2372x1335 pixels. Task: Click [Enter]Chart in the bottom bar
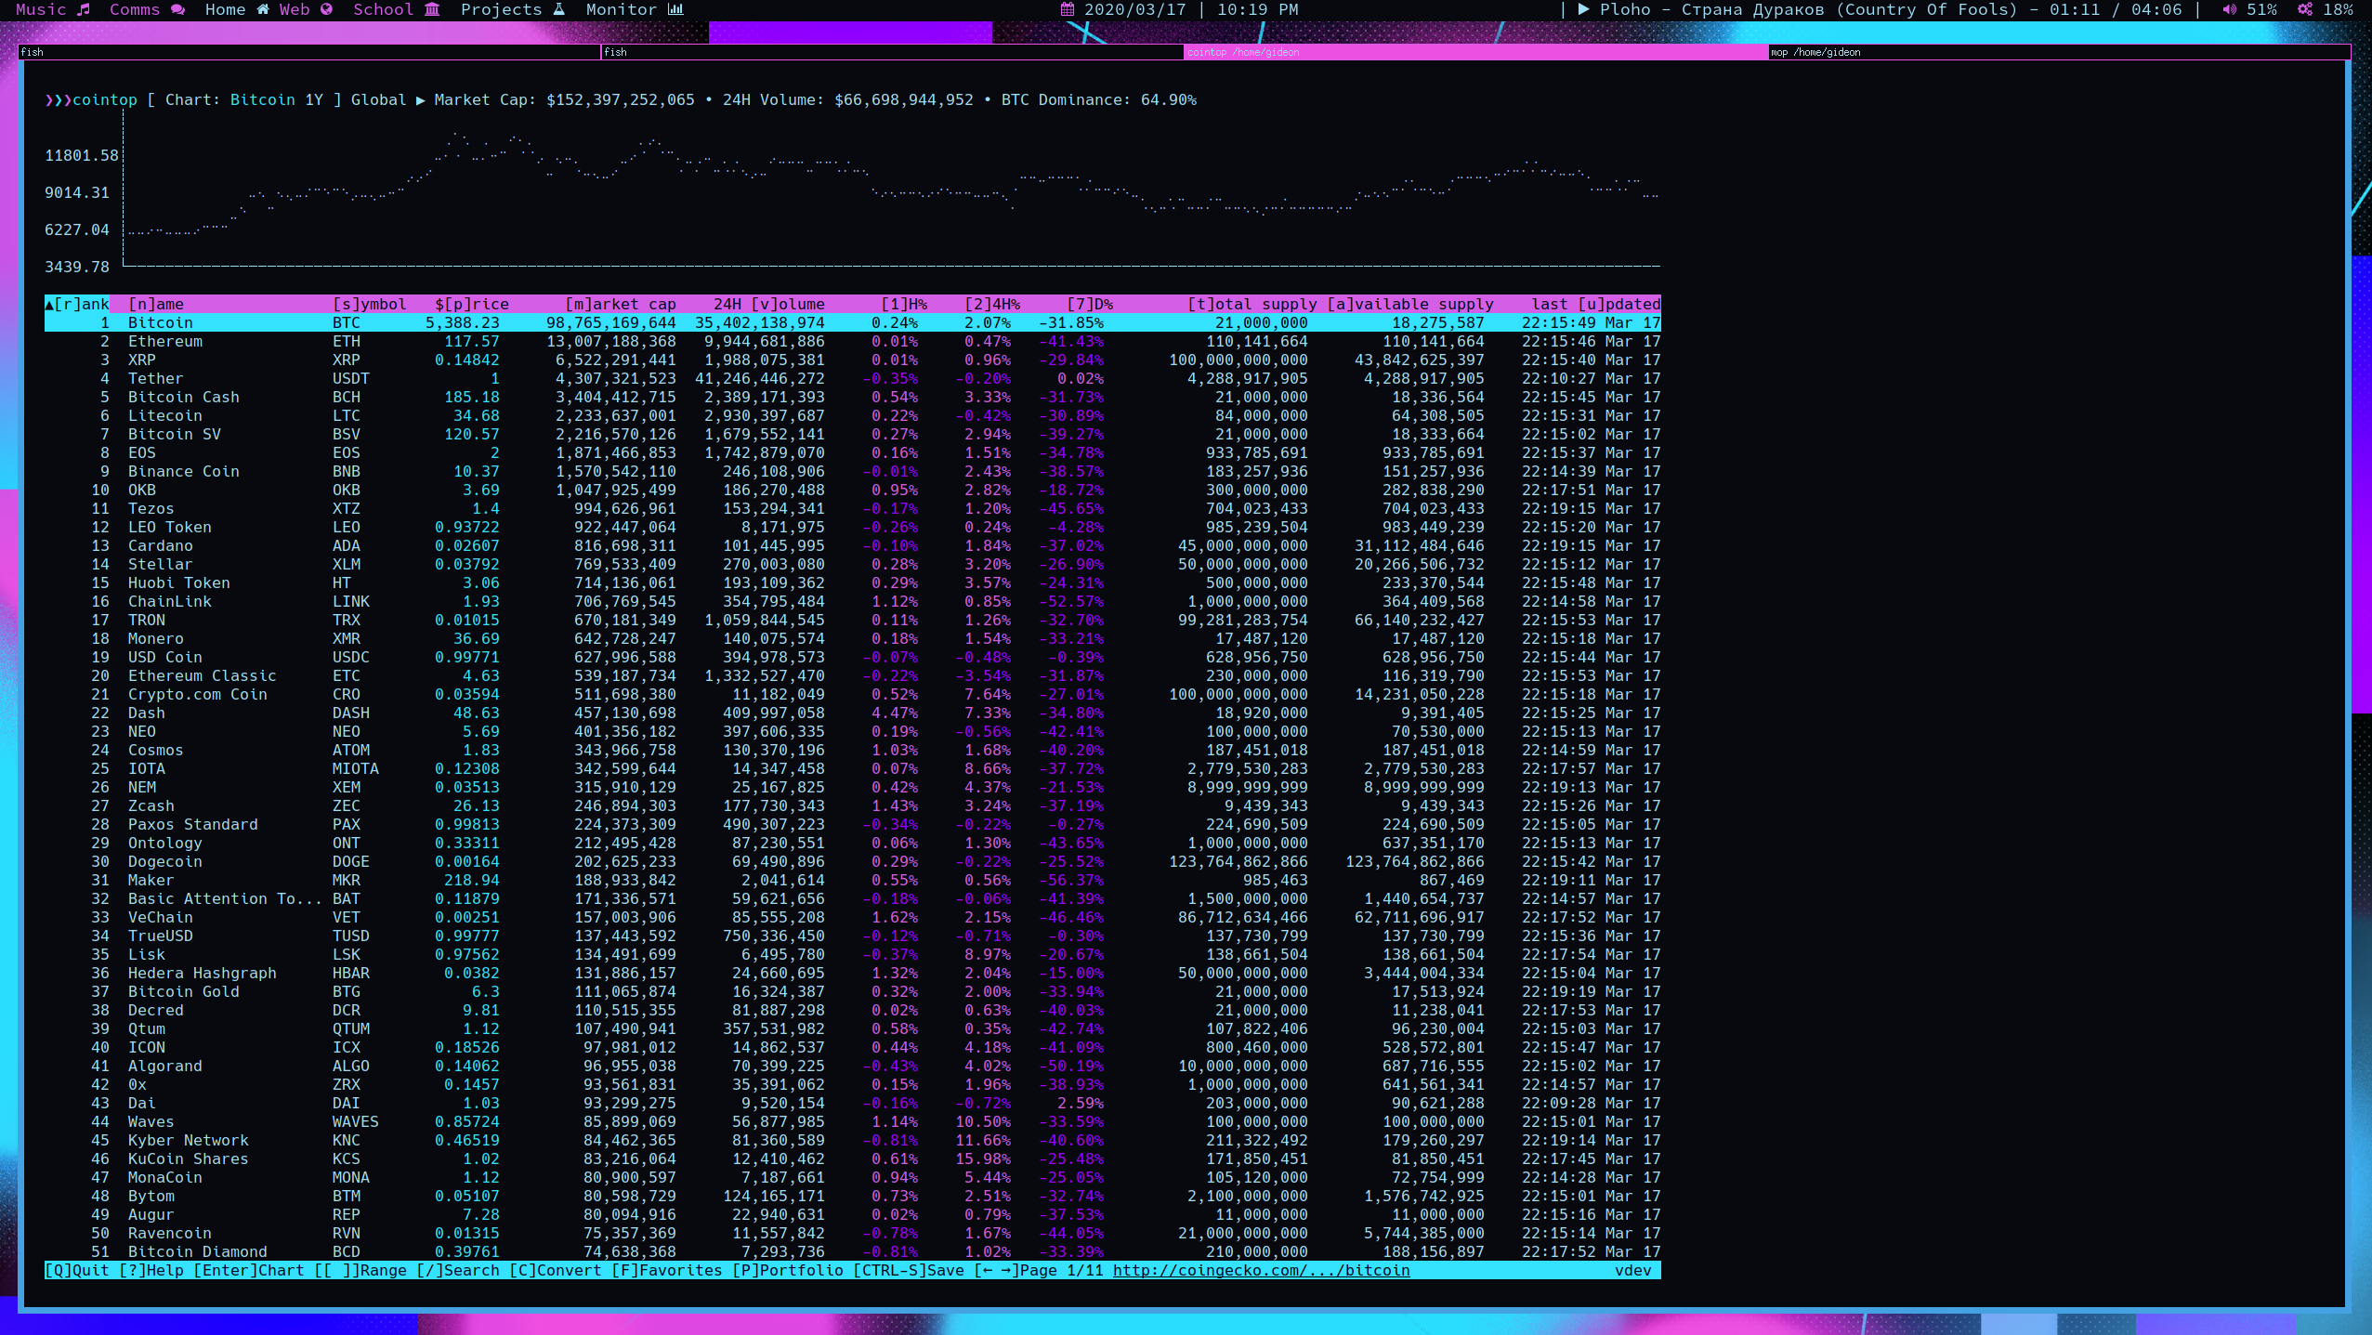(x=248, y=1270)
